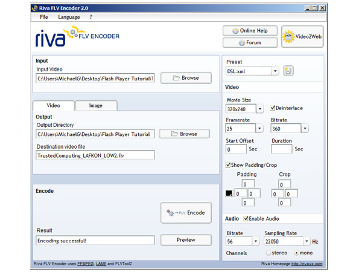Click the Input Video path field
The height and width of the screenshot is (272, 362).
pyautogui.click(x=95, y=79)
